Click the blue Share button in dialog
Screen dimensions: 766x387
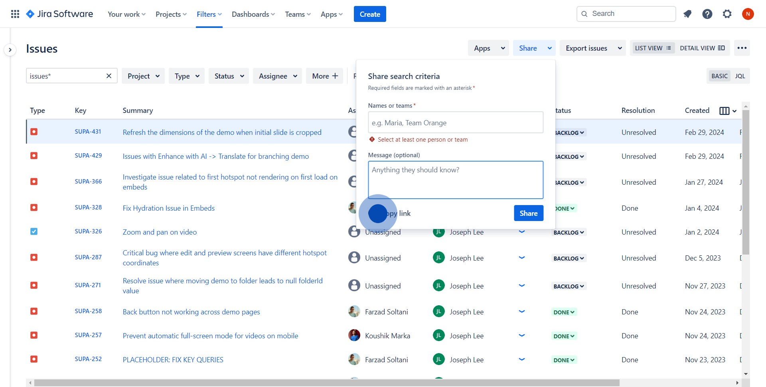528,213
